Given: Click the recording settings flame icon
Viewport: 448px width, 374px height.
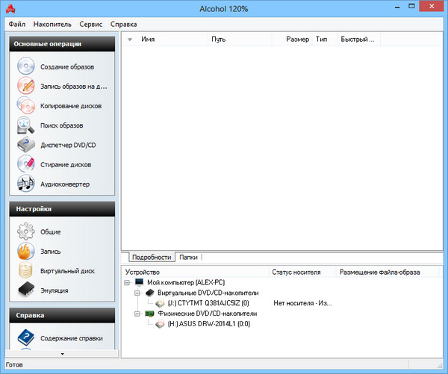Looking at the screenshot, I should (x=26, y=252).
